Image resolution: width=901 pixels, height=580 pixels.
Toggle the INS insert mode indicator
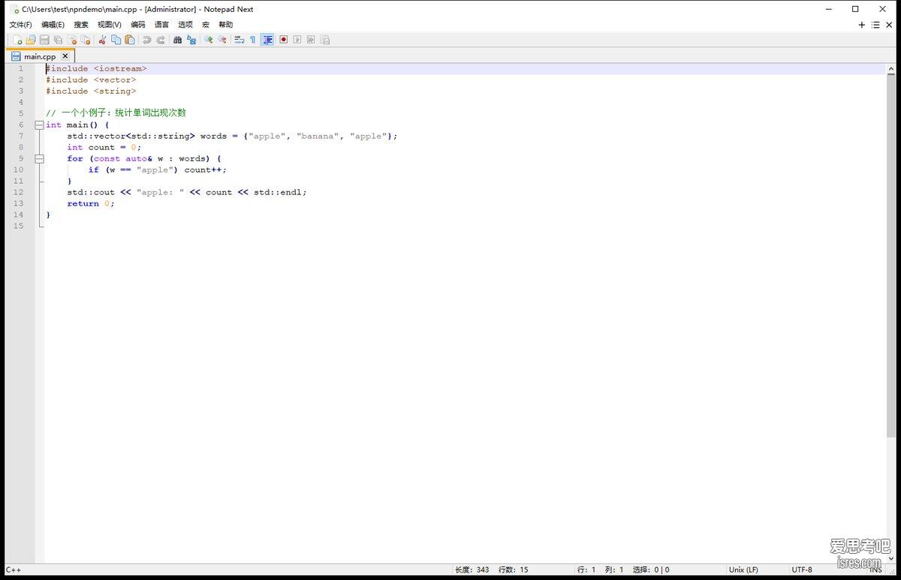point(875,569)
